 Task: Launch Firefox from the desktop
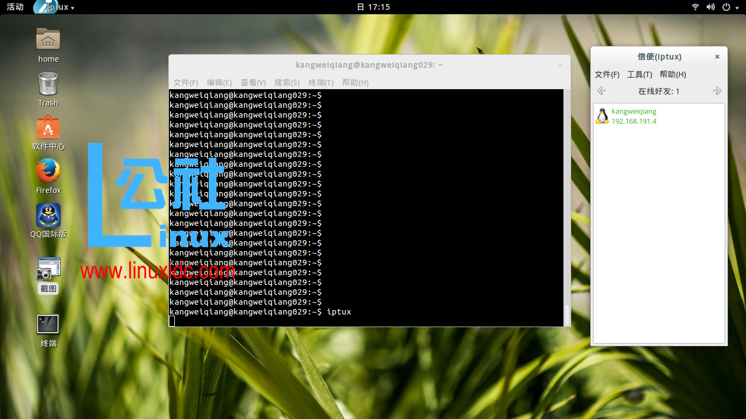coord(48,171)
